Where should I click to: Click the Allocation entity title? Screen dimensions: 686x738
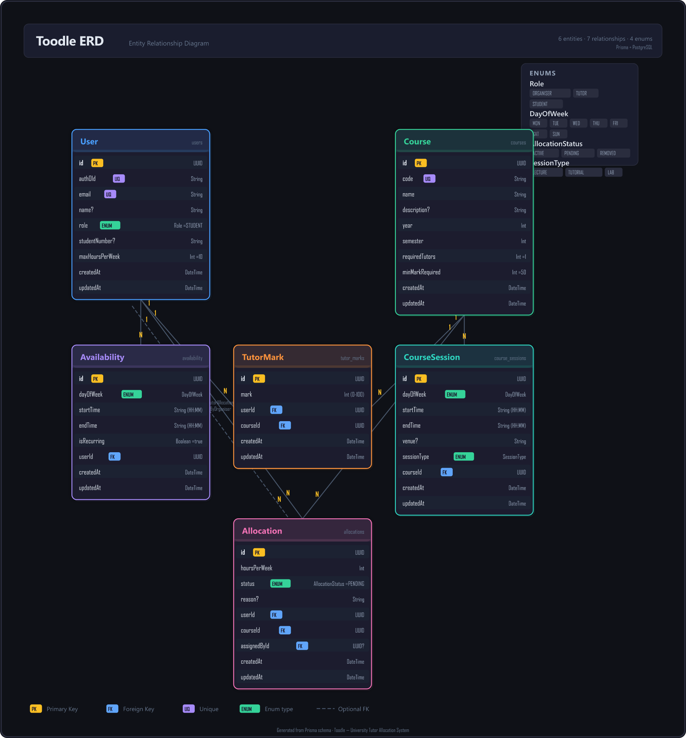[262, 531]
